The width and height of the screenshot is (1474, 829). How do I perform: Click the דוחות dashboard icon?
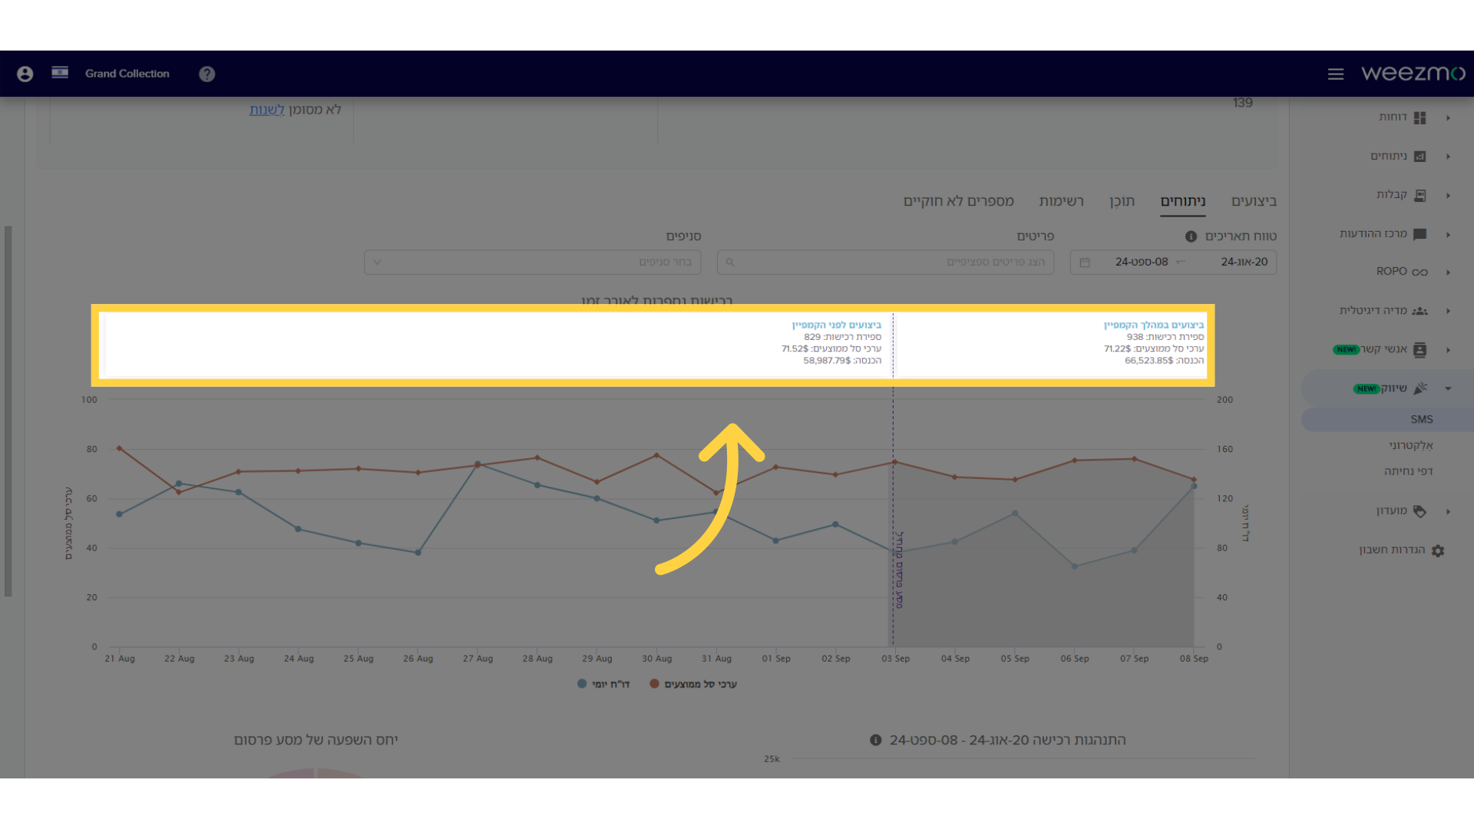[x=1419, y=117]
